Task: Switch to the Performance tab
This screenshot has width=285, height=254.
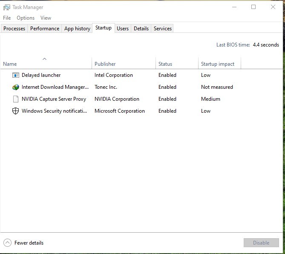Action: click(45, 29)
